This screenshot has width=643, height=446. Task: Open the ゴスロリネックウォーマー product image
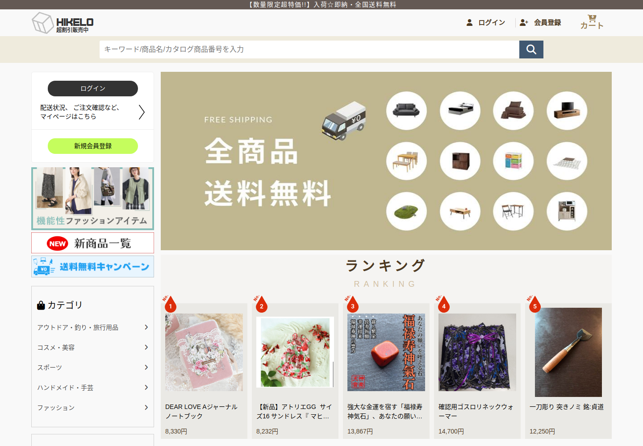477,352
